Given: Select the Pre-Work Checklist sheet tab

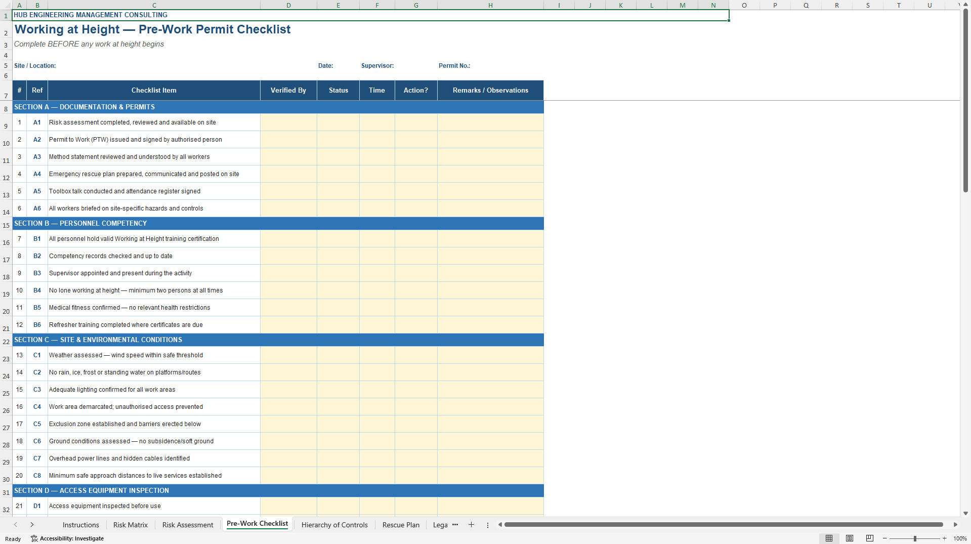Looking at the screenshot, I should tap(257, 524).
